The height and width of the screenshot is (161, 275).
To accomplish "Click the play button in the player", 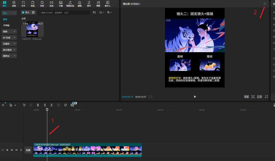I will tap(195, 96).
